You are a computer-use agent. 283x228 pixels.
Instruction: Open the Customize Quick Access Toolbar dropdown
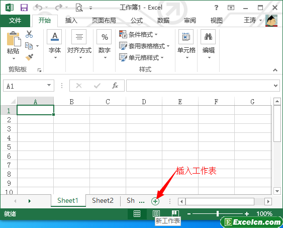tap(91, 8)
